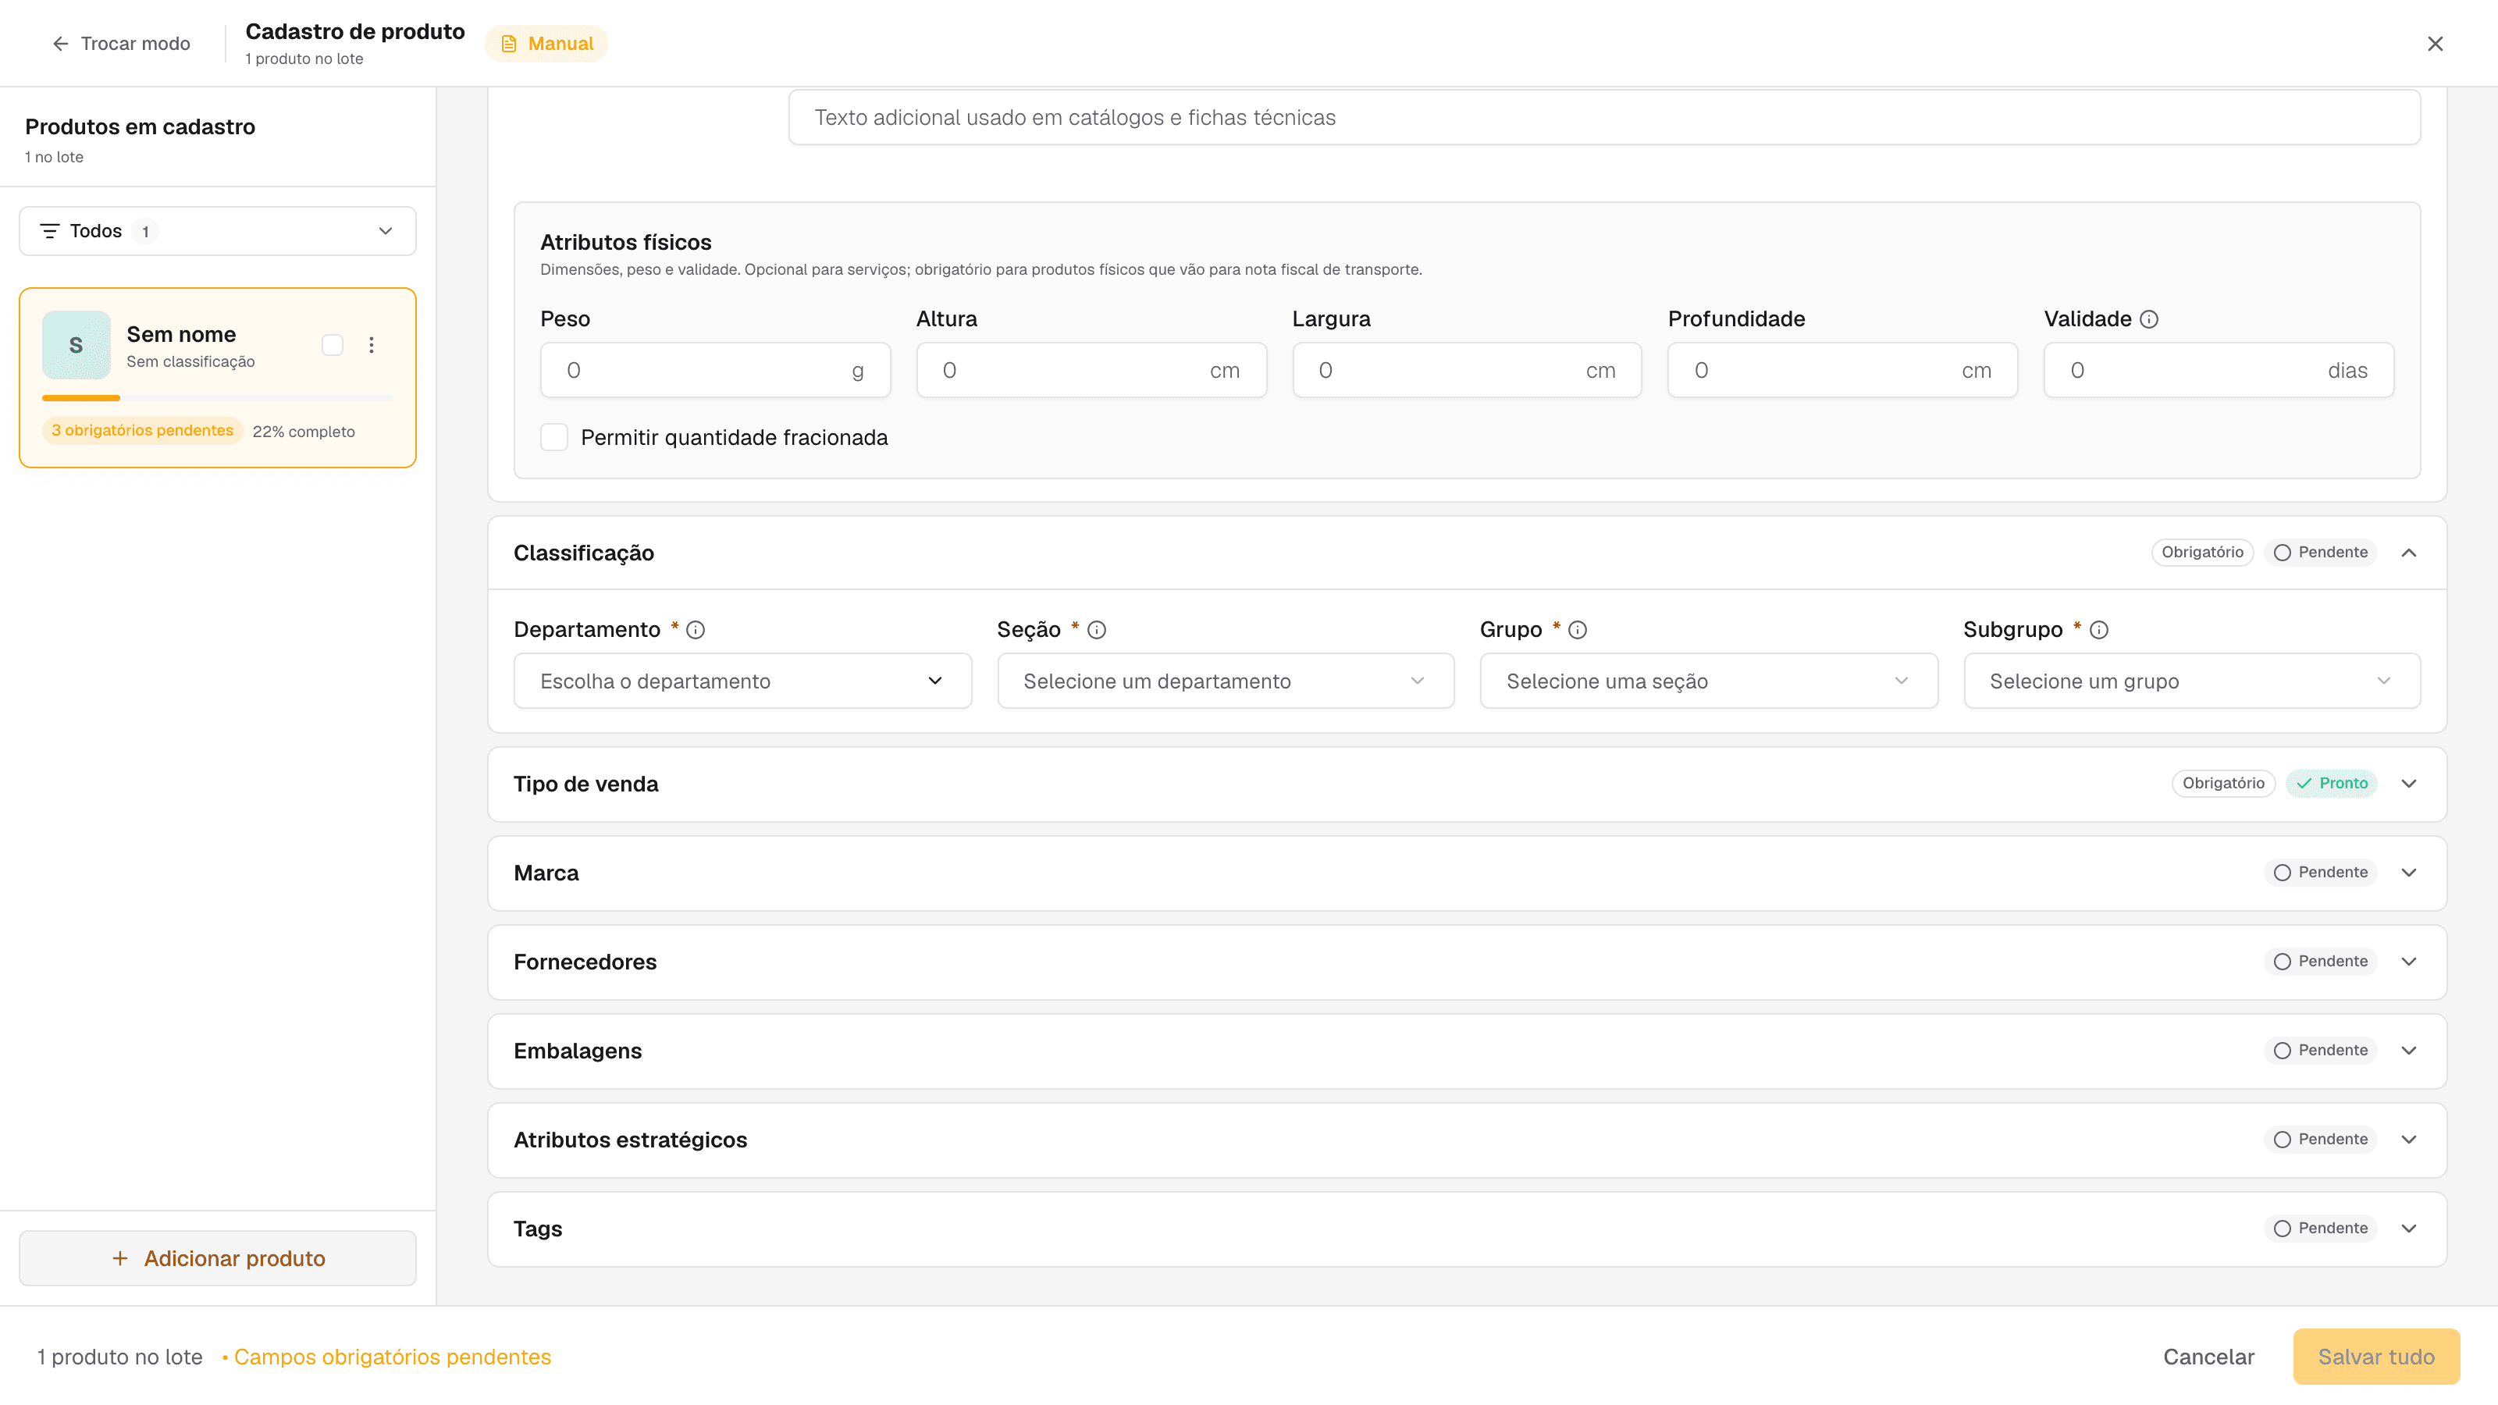Click the Adicionar produto button
This screenshot has height=1405, width=2498.
[219, 1258]
